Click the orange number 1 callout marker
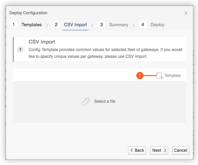The width and height of the screenshot is (198, 165). (x=140, y=76)
